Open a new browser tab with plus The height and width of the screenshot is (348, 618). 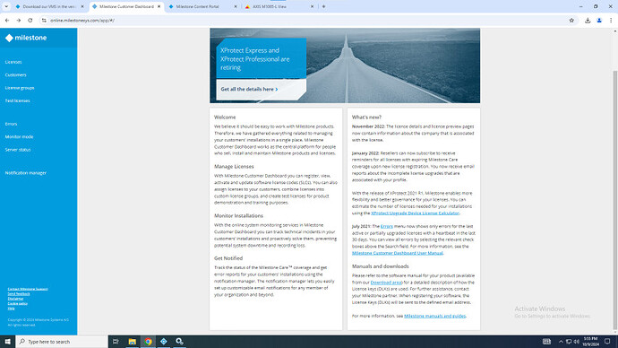point(323,6)
